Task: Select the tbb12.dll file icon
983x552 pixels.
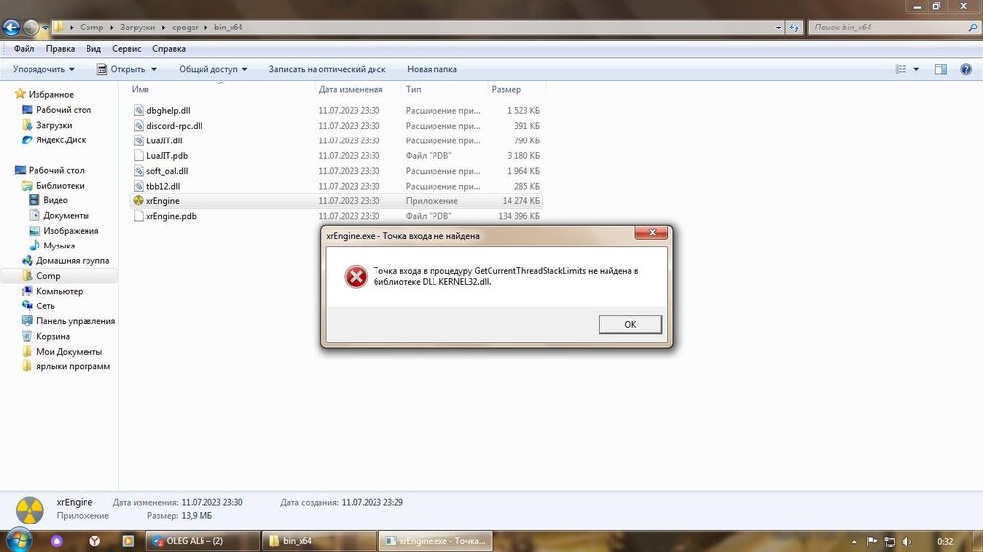Action: (138, 186)
